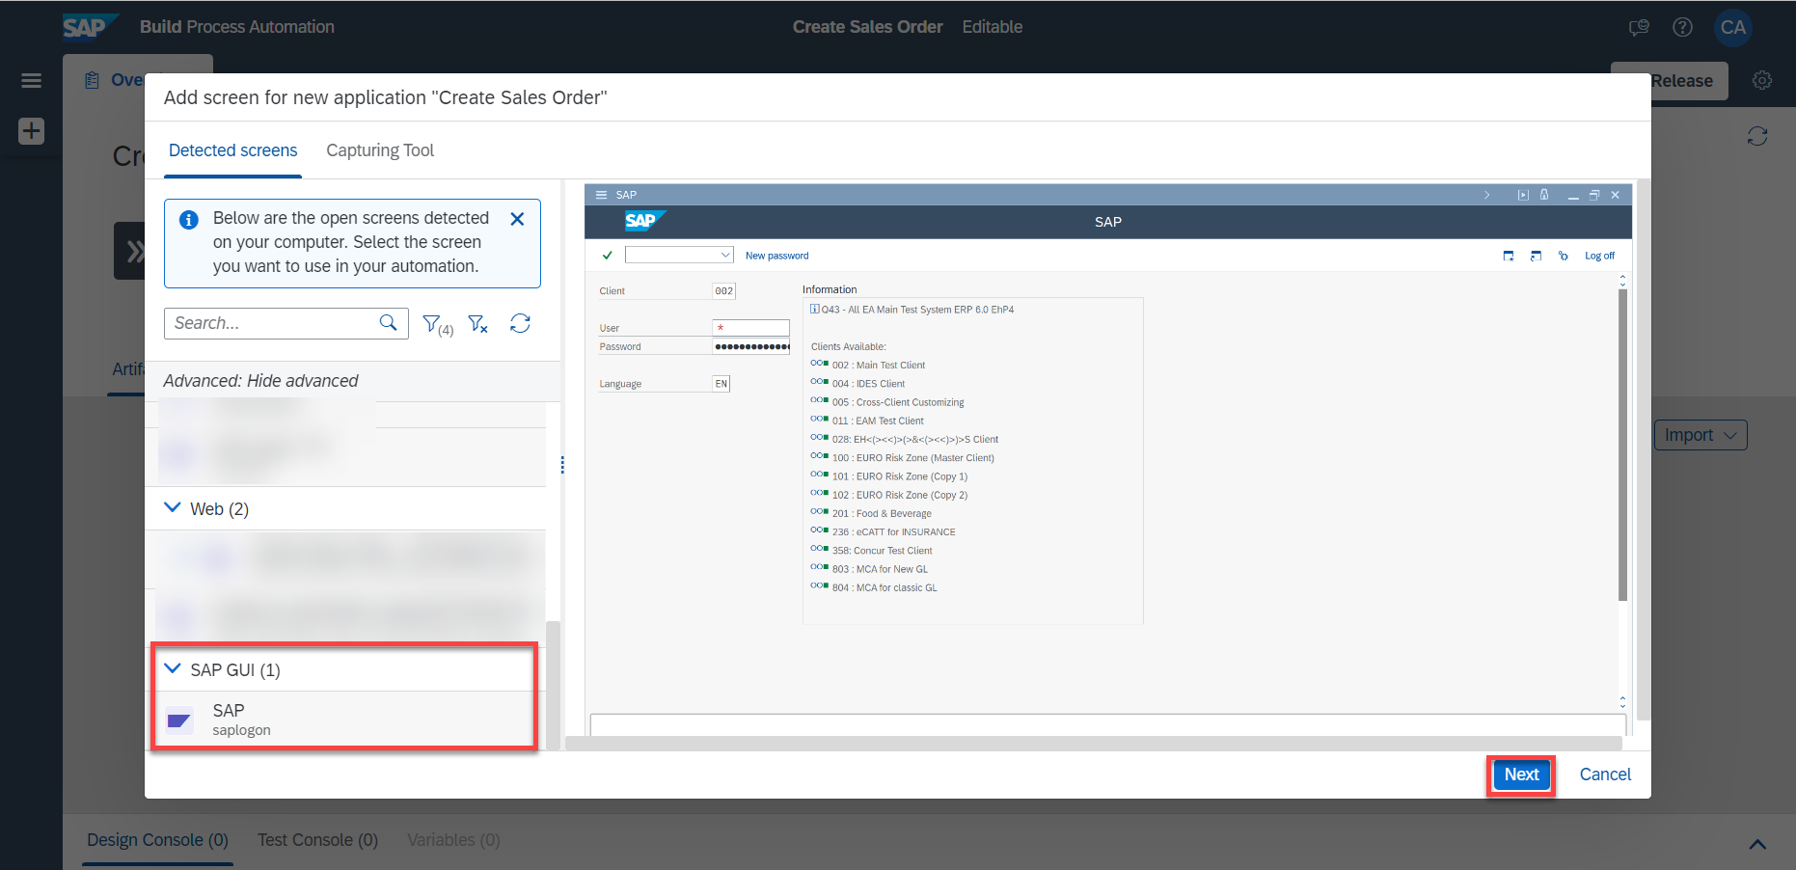Switch to Capturing Tool tab
Image resolution: width=1796 pixels, height=870 pixels.
point(380,150)
